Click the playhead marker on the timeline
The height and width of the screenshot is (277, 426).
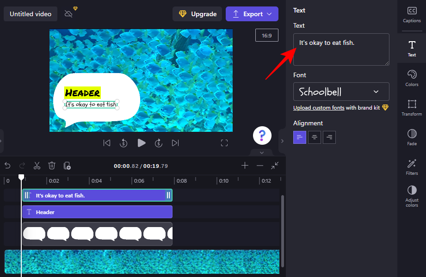[21, 177]
